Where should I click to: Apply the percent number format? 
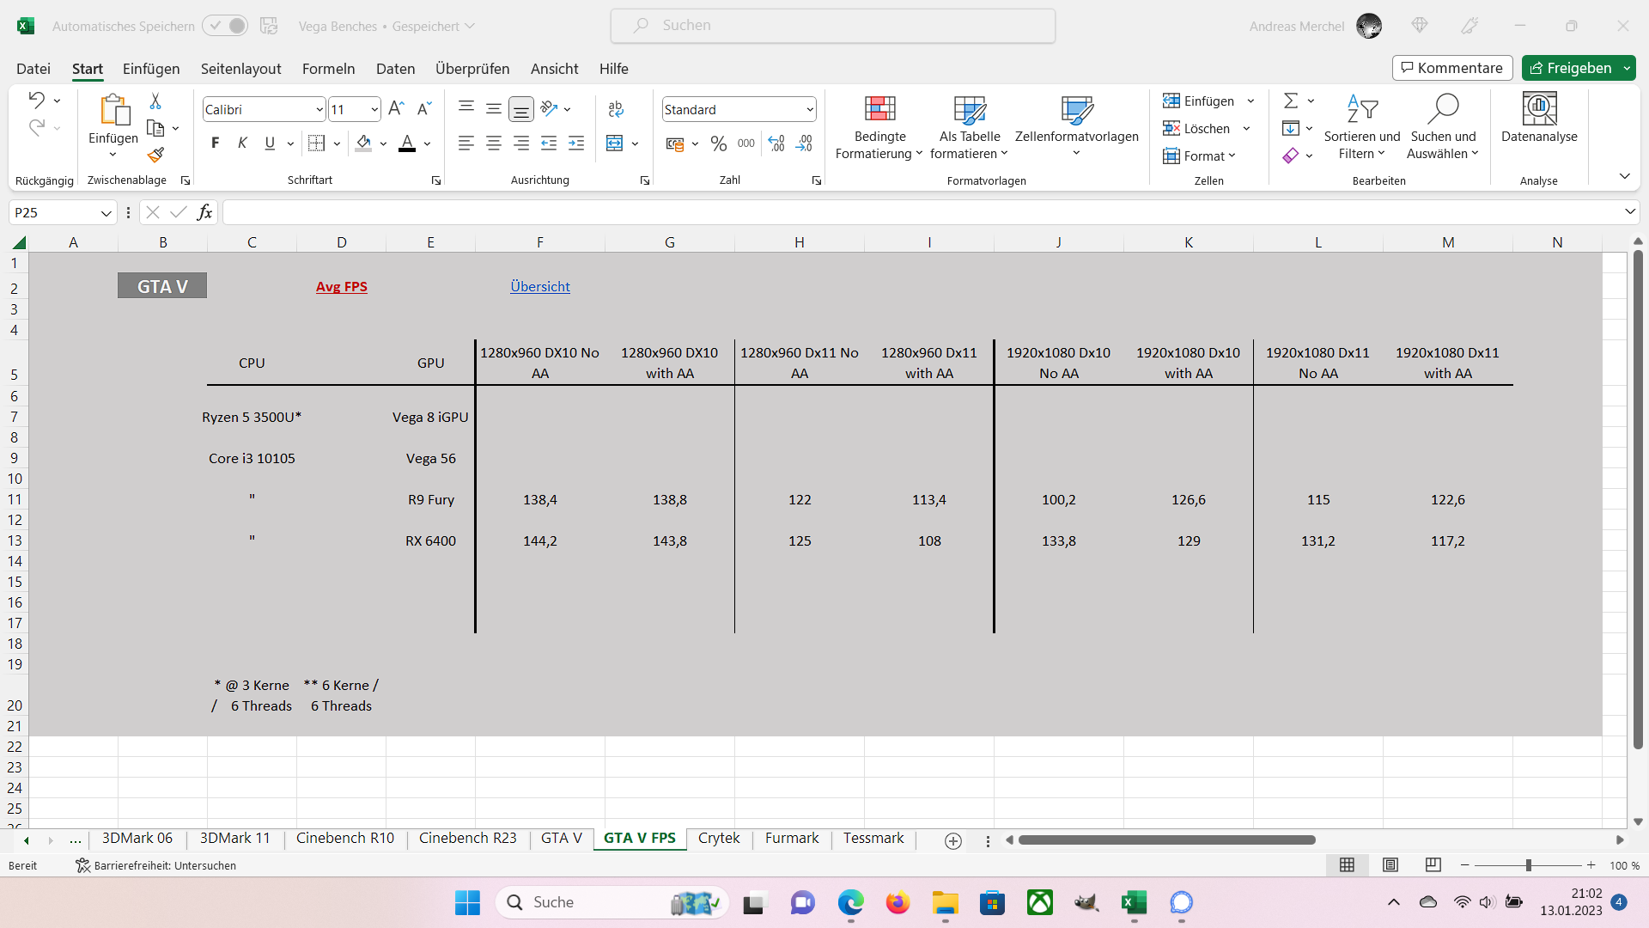click(719, 143)
